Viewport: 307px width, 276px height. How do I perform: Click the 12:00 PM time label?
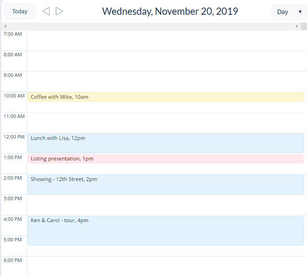click(14, 137)
